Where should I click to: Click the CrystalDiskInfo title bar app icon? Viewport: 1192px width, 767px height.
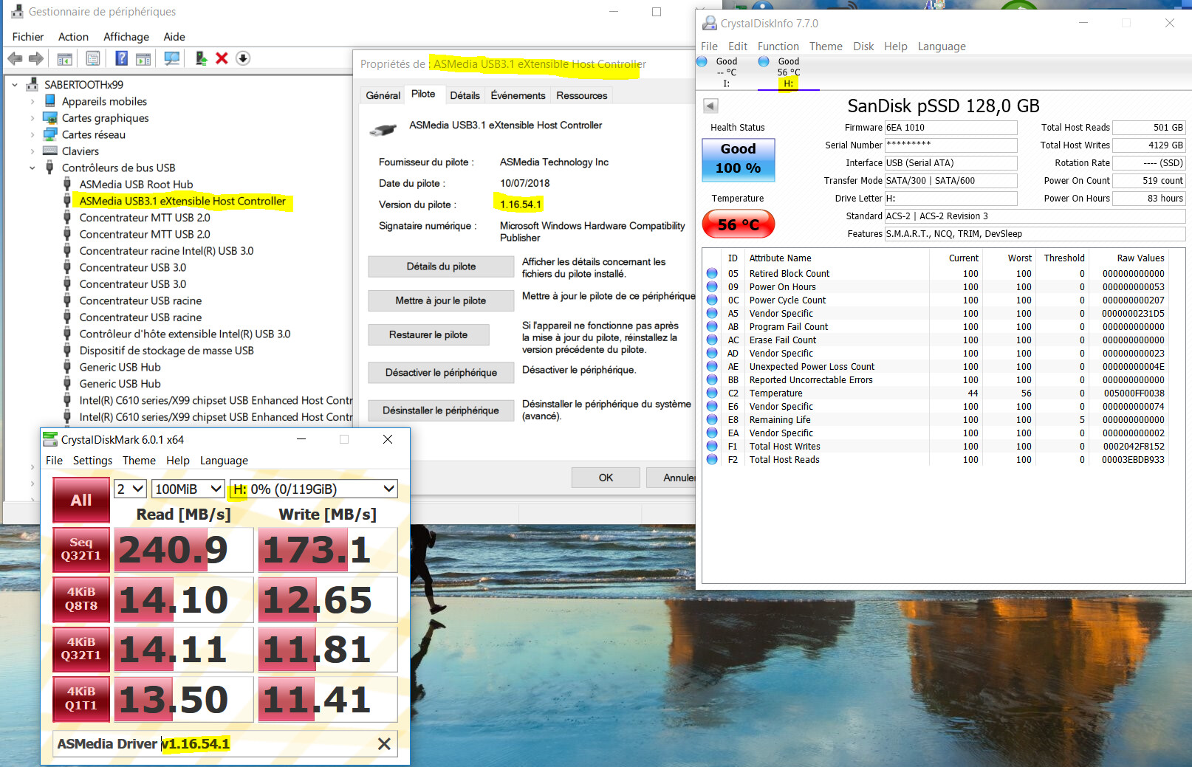pos(710,23)
